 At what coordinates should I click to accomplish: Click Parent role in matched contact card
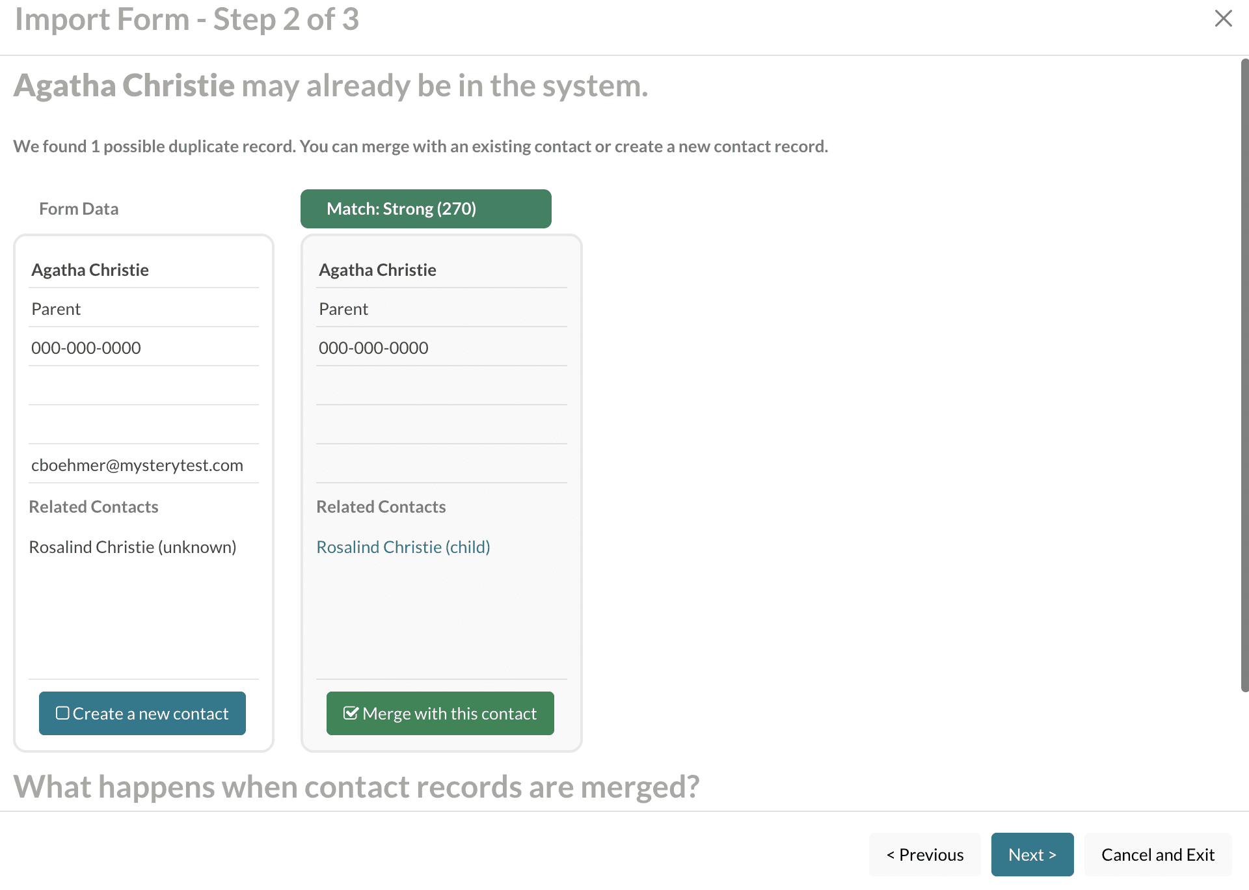click(343, 309)
